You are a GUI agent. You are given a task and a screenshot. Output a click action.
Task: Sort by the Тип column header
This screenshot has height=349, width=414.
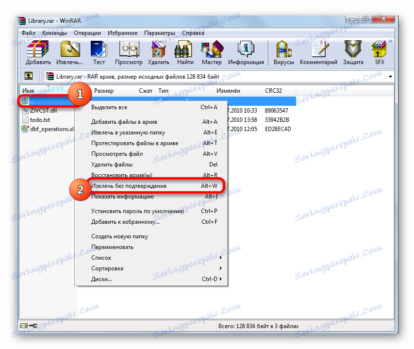164,91
